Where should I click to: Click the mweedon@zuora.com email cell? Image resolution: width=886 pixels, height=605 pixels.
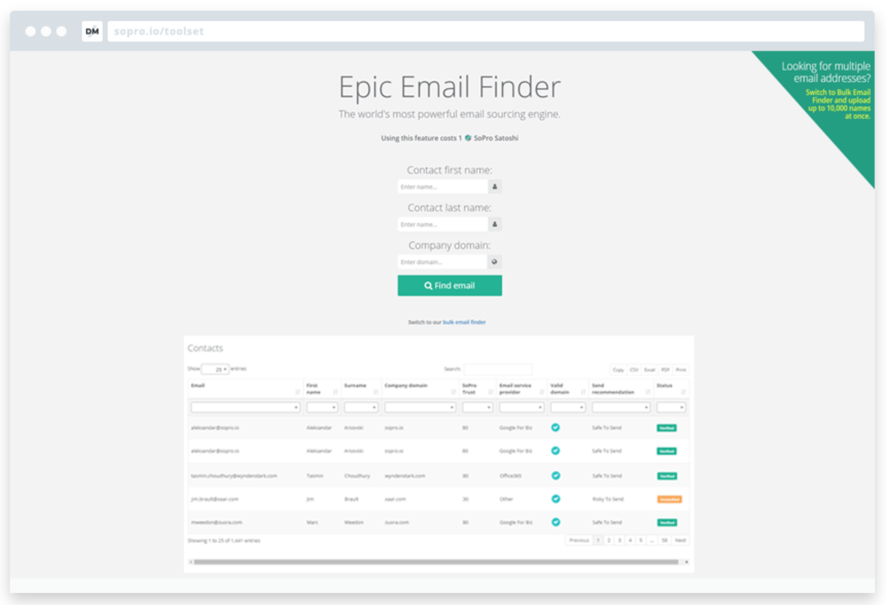click(x=217, y=522)
